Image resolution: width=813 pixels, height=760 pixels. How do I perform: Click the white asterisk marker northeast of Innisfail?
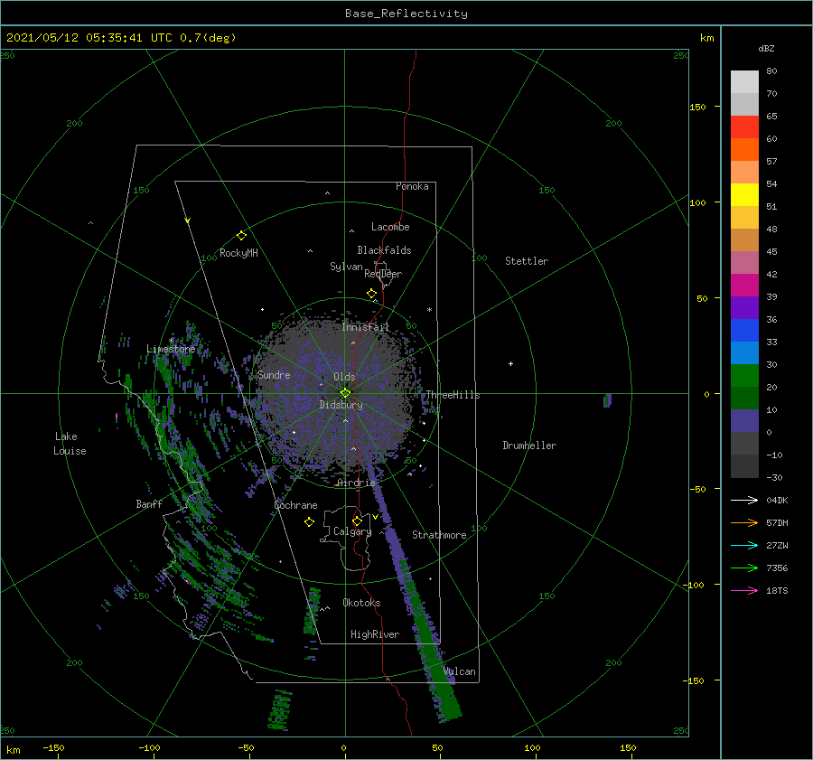429,310
